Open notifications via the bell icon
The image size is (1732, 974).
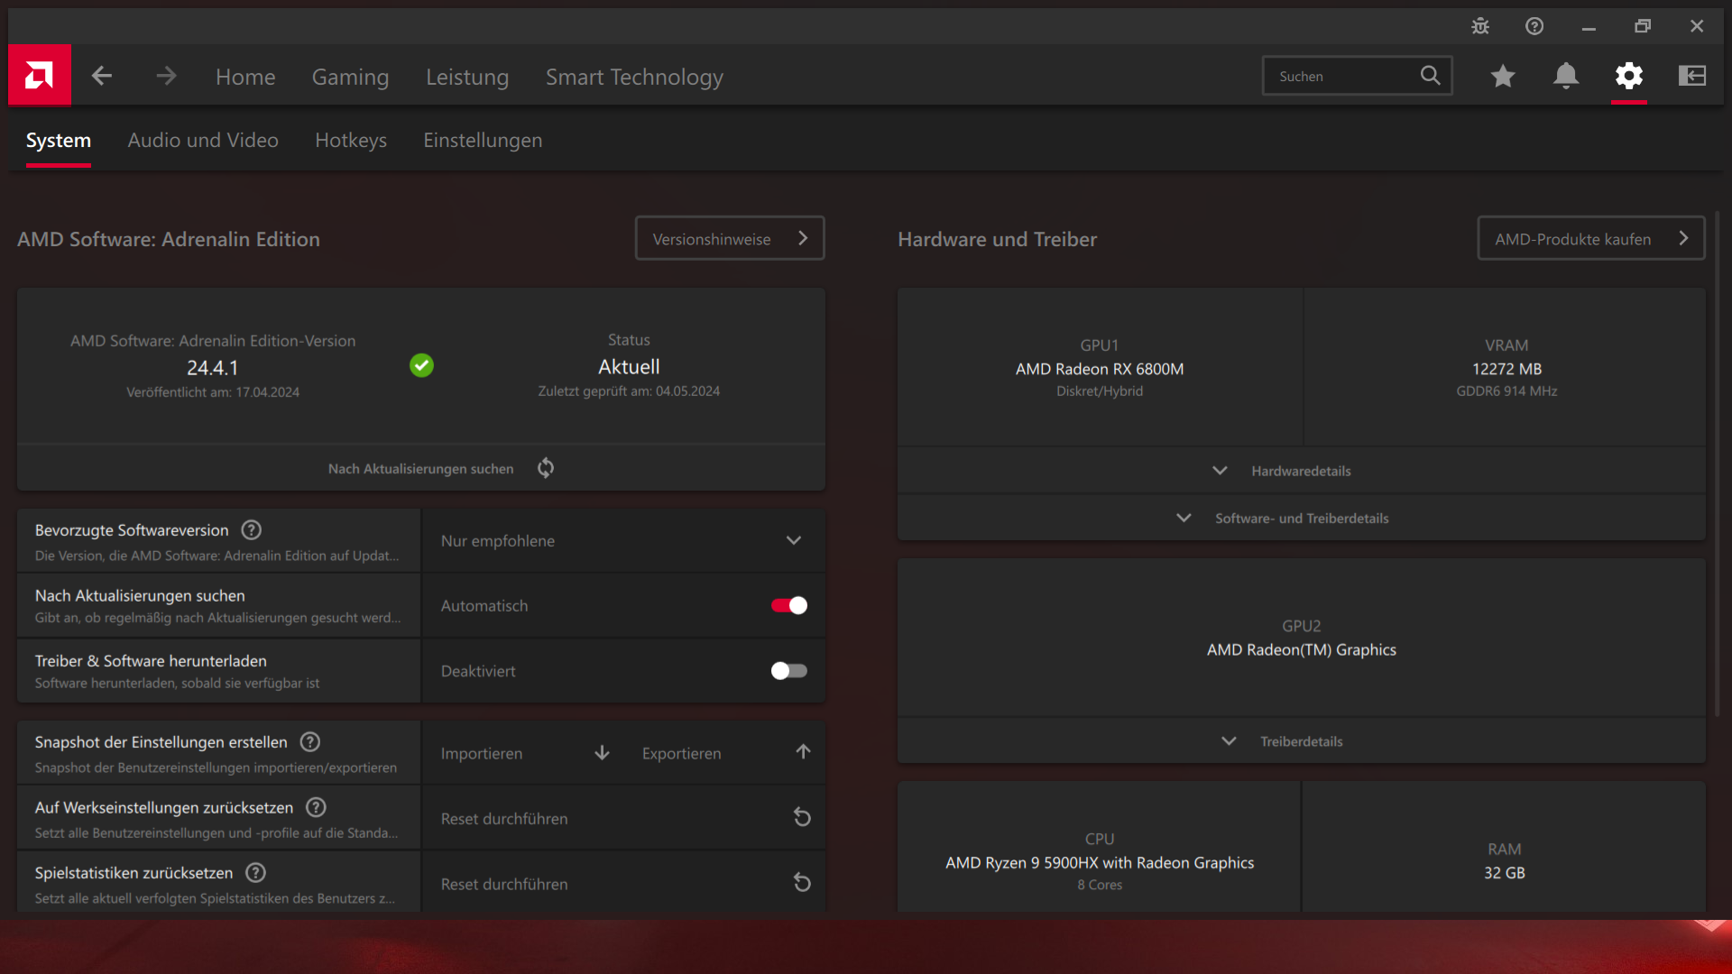point(1566,76)
